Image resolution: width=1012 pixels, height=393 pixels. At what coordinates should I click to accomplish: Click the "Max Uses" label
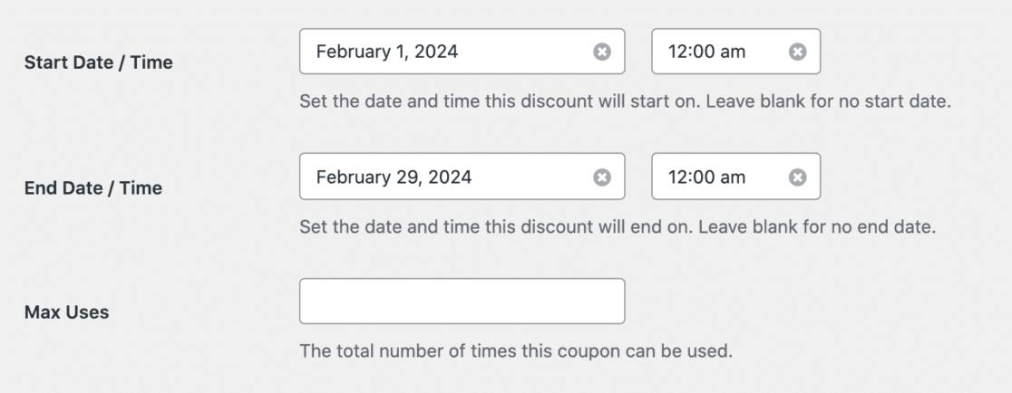coord(66,312)
